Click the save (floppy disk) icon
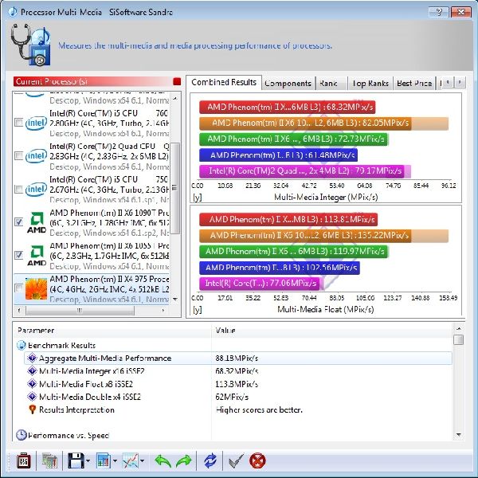This screenshot has height=478, width=478. pyautogui.click(x=76, y=460)
